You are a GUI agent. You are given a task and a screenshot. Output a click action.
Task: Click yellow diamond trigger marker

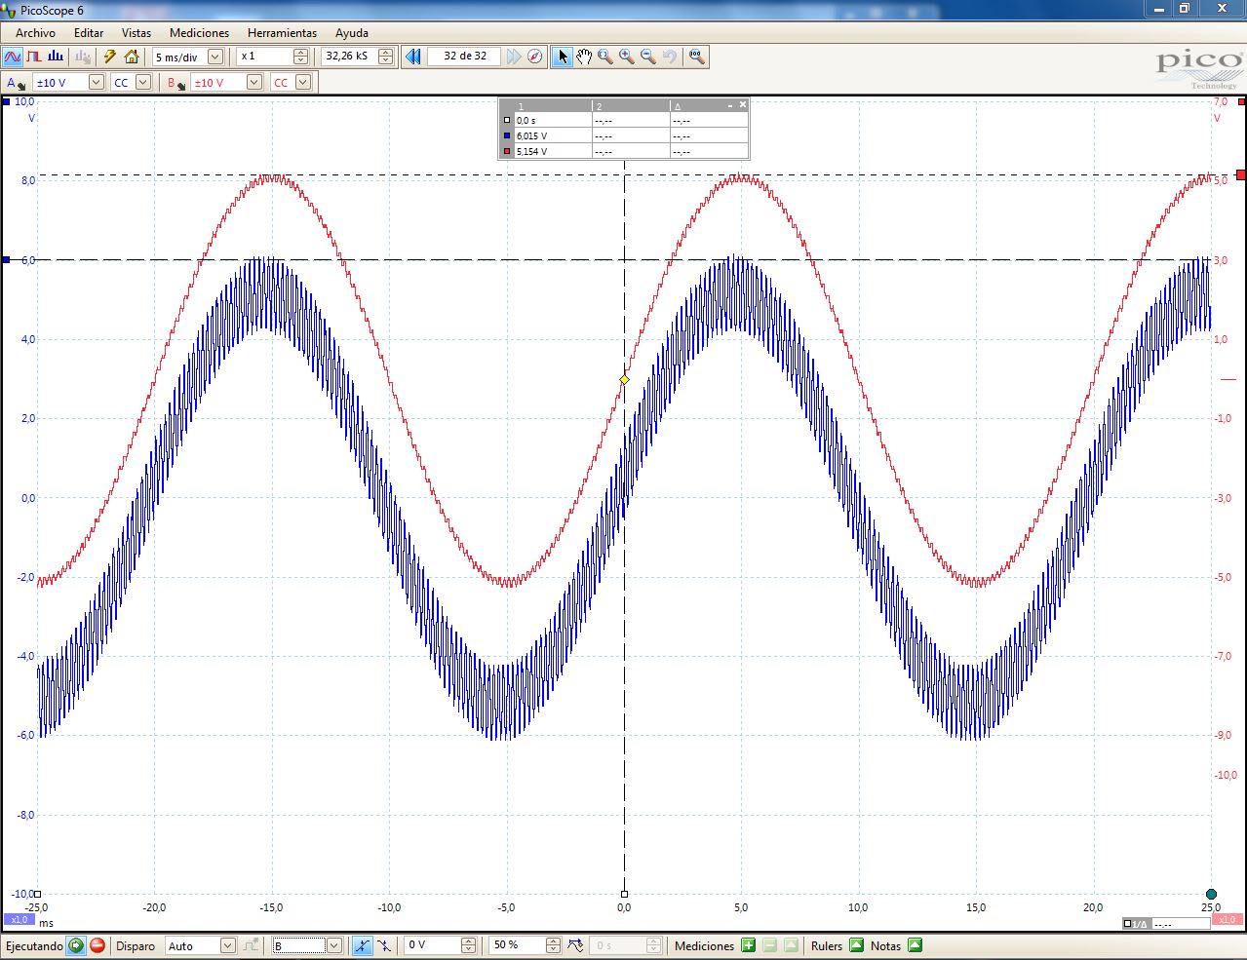(625, 380)
